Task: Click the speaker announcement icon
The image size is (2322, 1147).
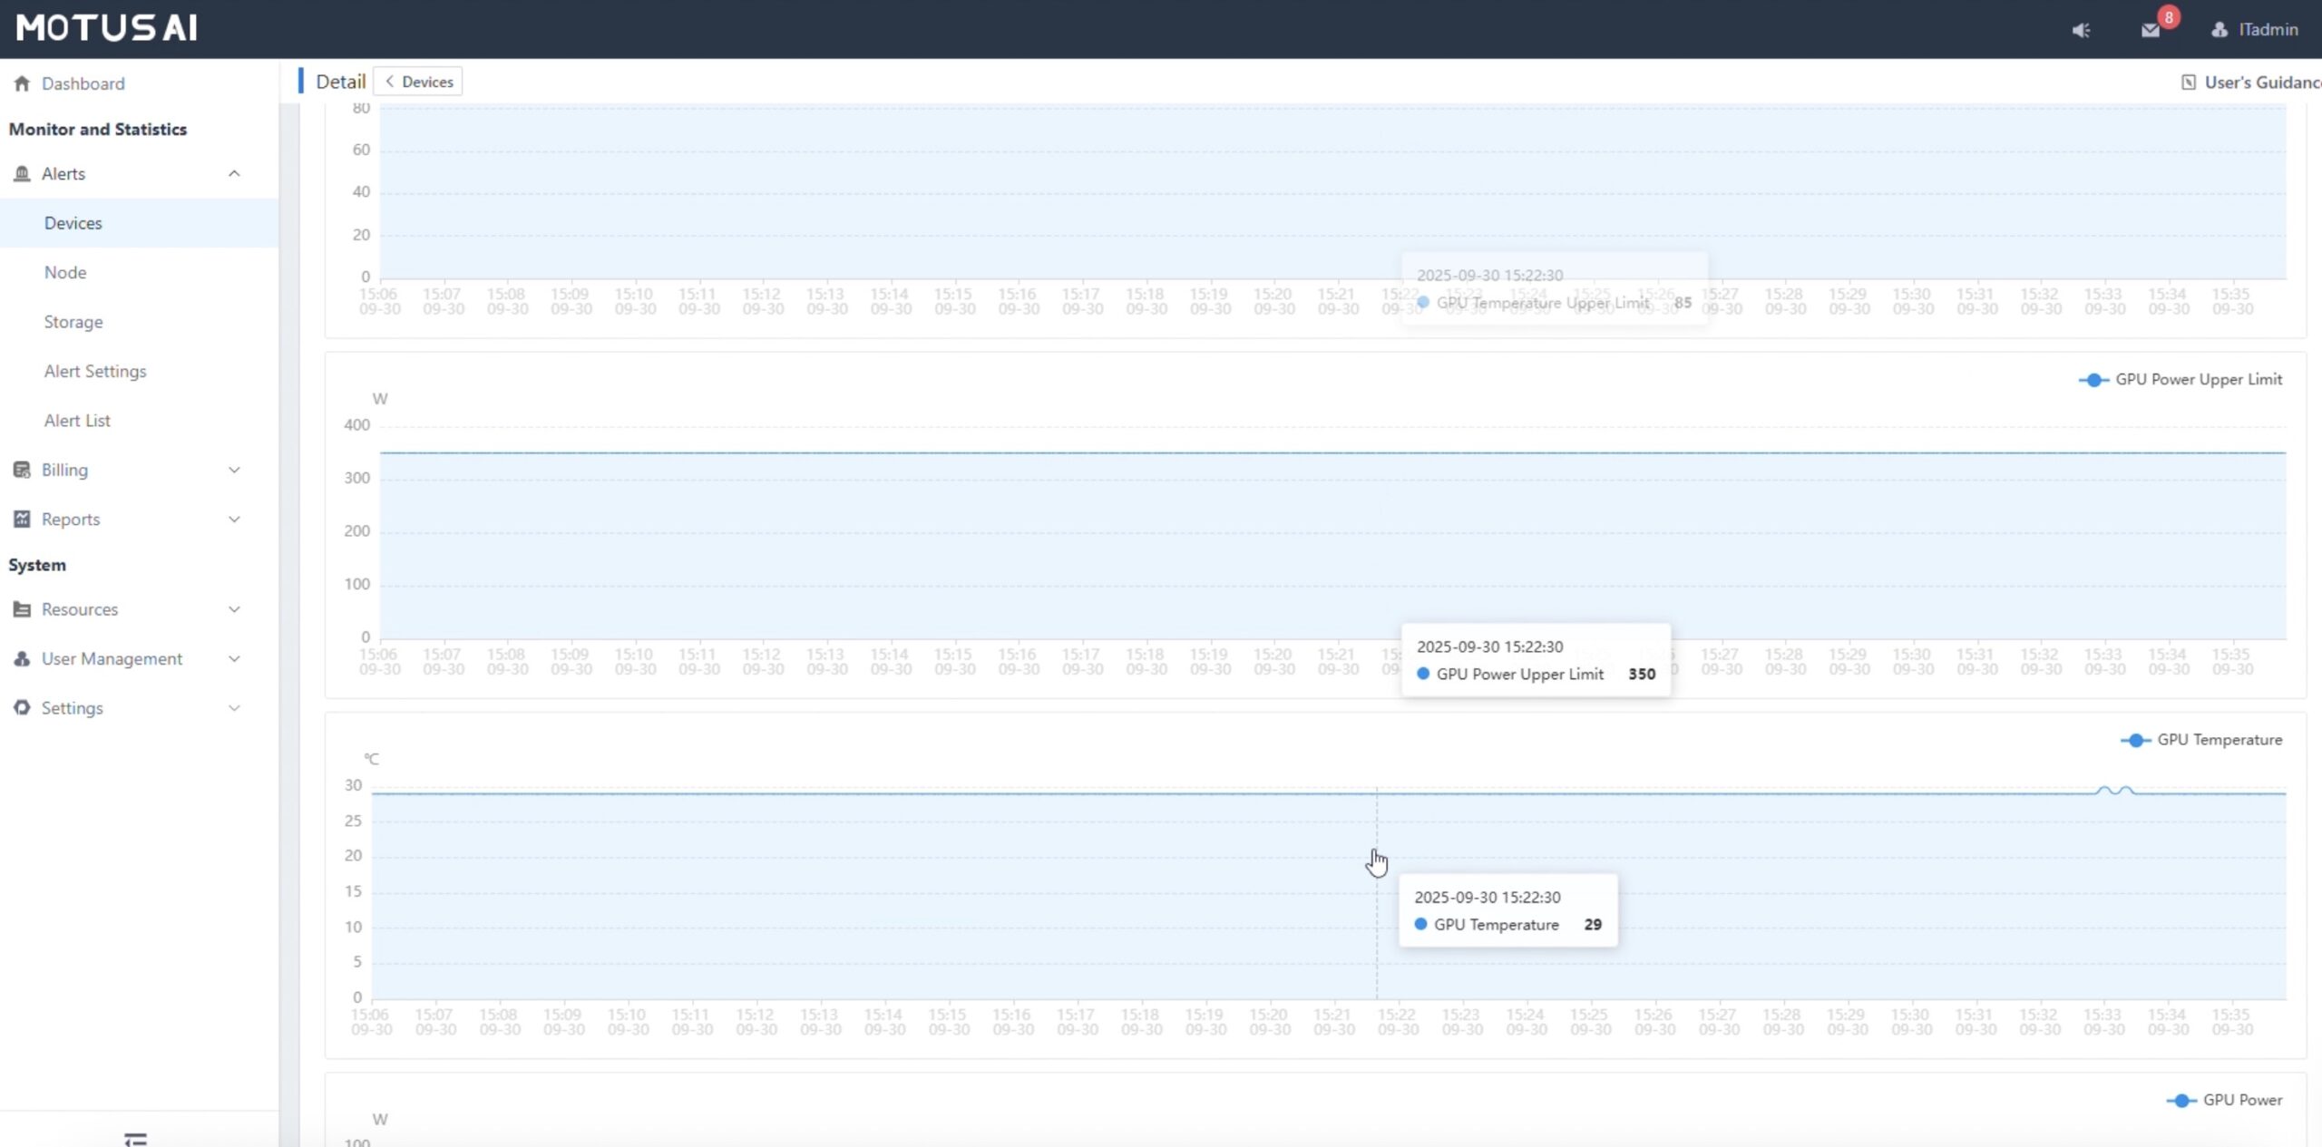Action: [2081, 30]
